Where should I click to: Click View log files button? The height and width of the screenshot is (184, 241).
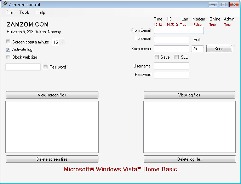(189, 95)
